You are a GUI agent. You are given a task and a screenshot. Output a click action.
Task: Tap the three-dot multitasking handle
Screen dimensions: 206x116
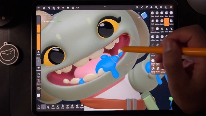pyautogui.click(x=105, y=6)
